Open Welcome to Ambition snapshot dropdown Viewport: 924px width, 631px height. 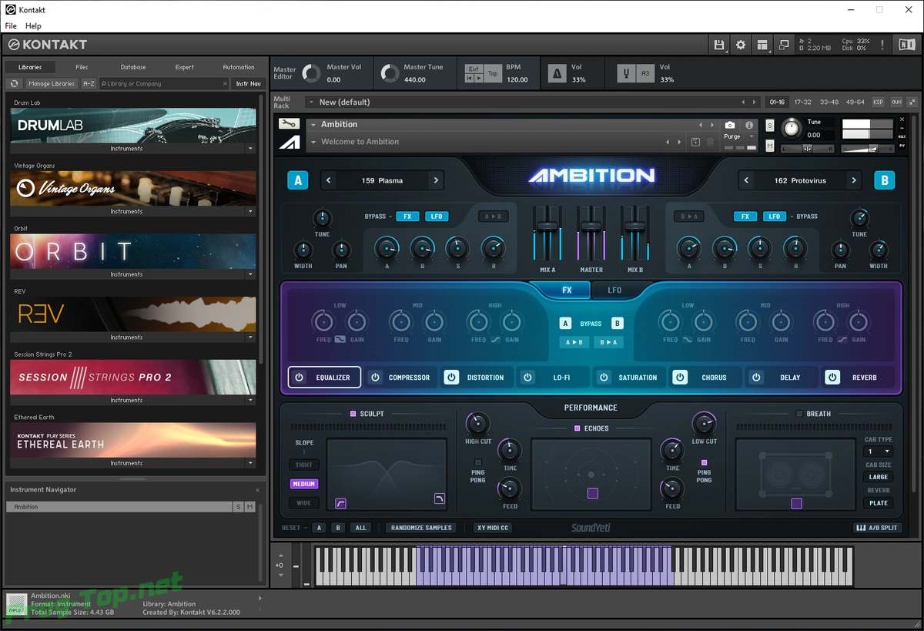point(313,142)
